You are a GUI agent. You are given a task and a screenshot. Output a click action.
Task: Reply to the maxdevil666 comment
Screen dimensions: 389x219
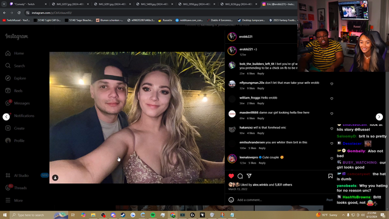click(261, 119)
